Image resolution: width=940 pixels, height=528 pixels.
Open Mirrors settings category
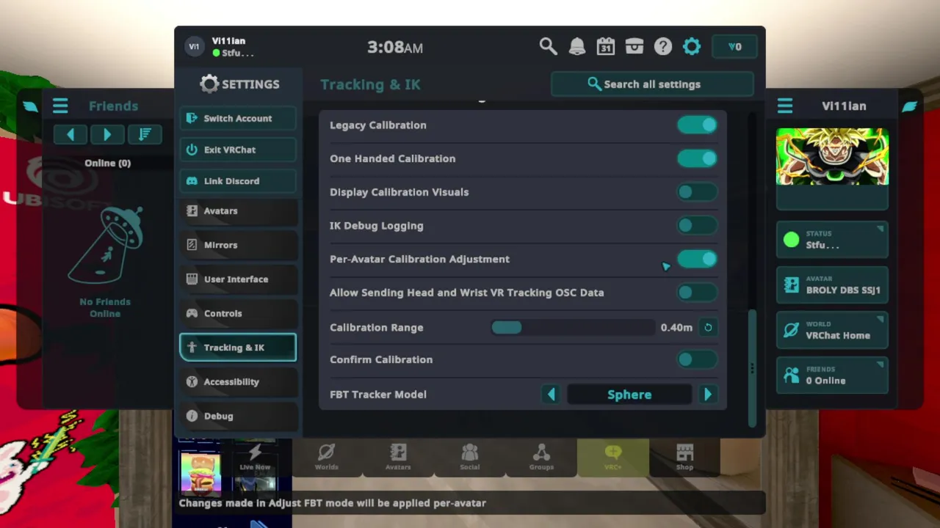pyautogui.click(x=238, y=245)
